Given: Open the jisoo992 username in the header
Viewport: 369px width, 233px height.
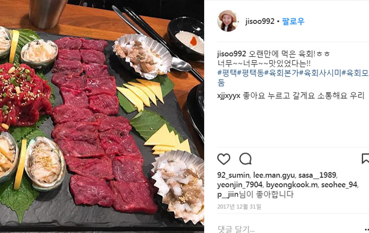Looking at the screenshot, I should pyautogui.click(x=260, y=21).
